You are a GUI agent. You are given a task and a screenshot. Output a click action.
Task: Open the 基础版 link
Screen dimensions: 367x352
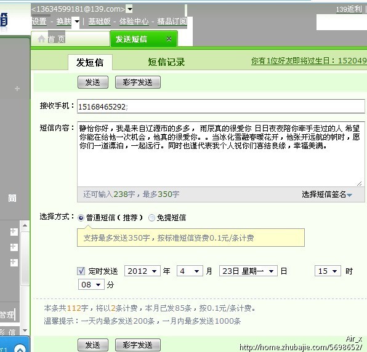click(x=99, y=22)
